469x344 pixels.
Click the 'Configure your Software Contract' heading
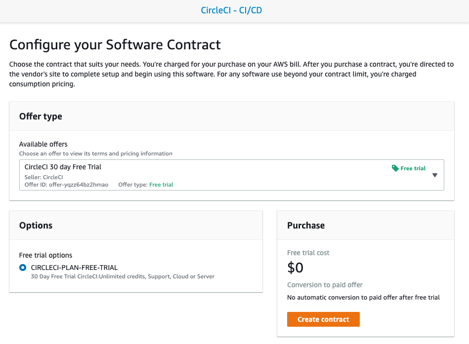(115, 45)
